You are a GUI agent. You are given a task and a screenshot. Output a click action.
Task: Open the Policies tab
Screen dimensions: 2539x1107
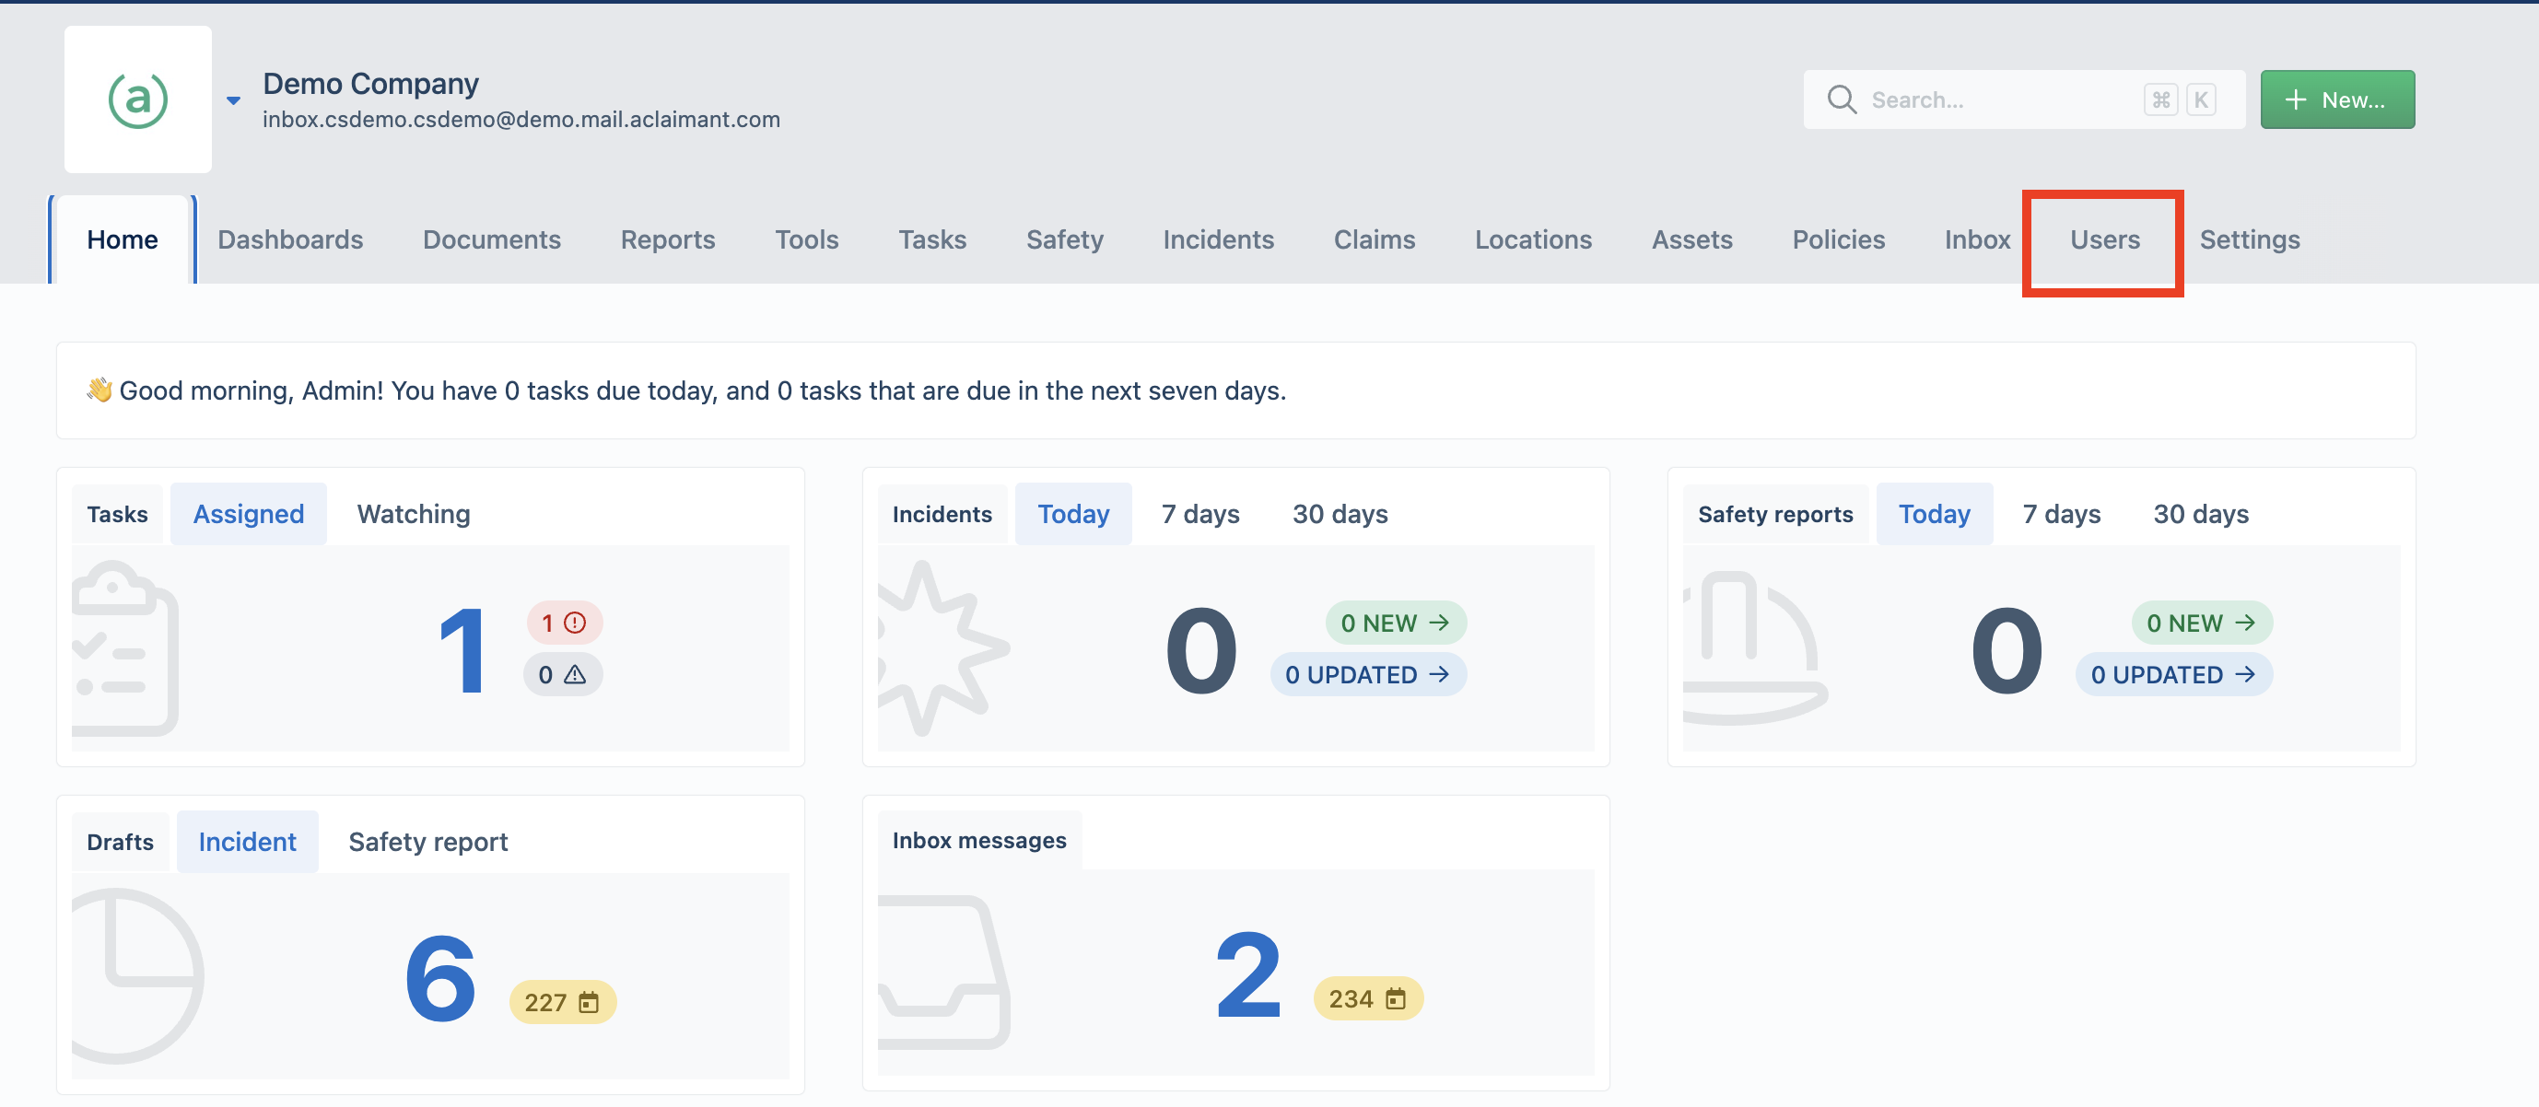point(1838,239)
